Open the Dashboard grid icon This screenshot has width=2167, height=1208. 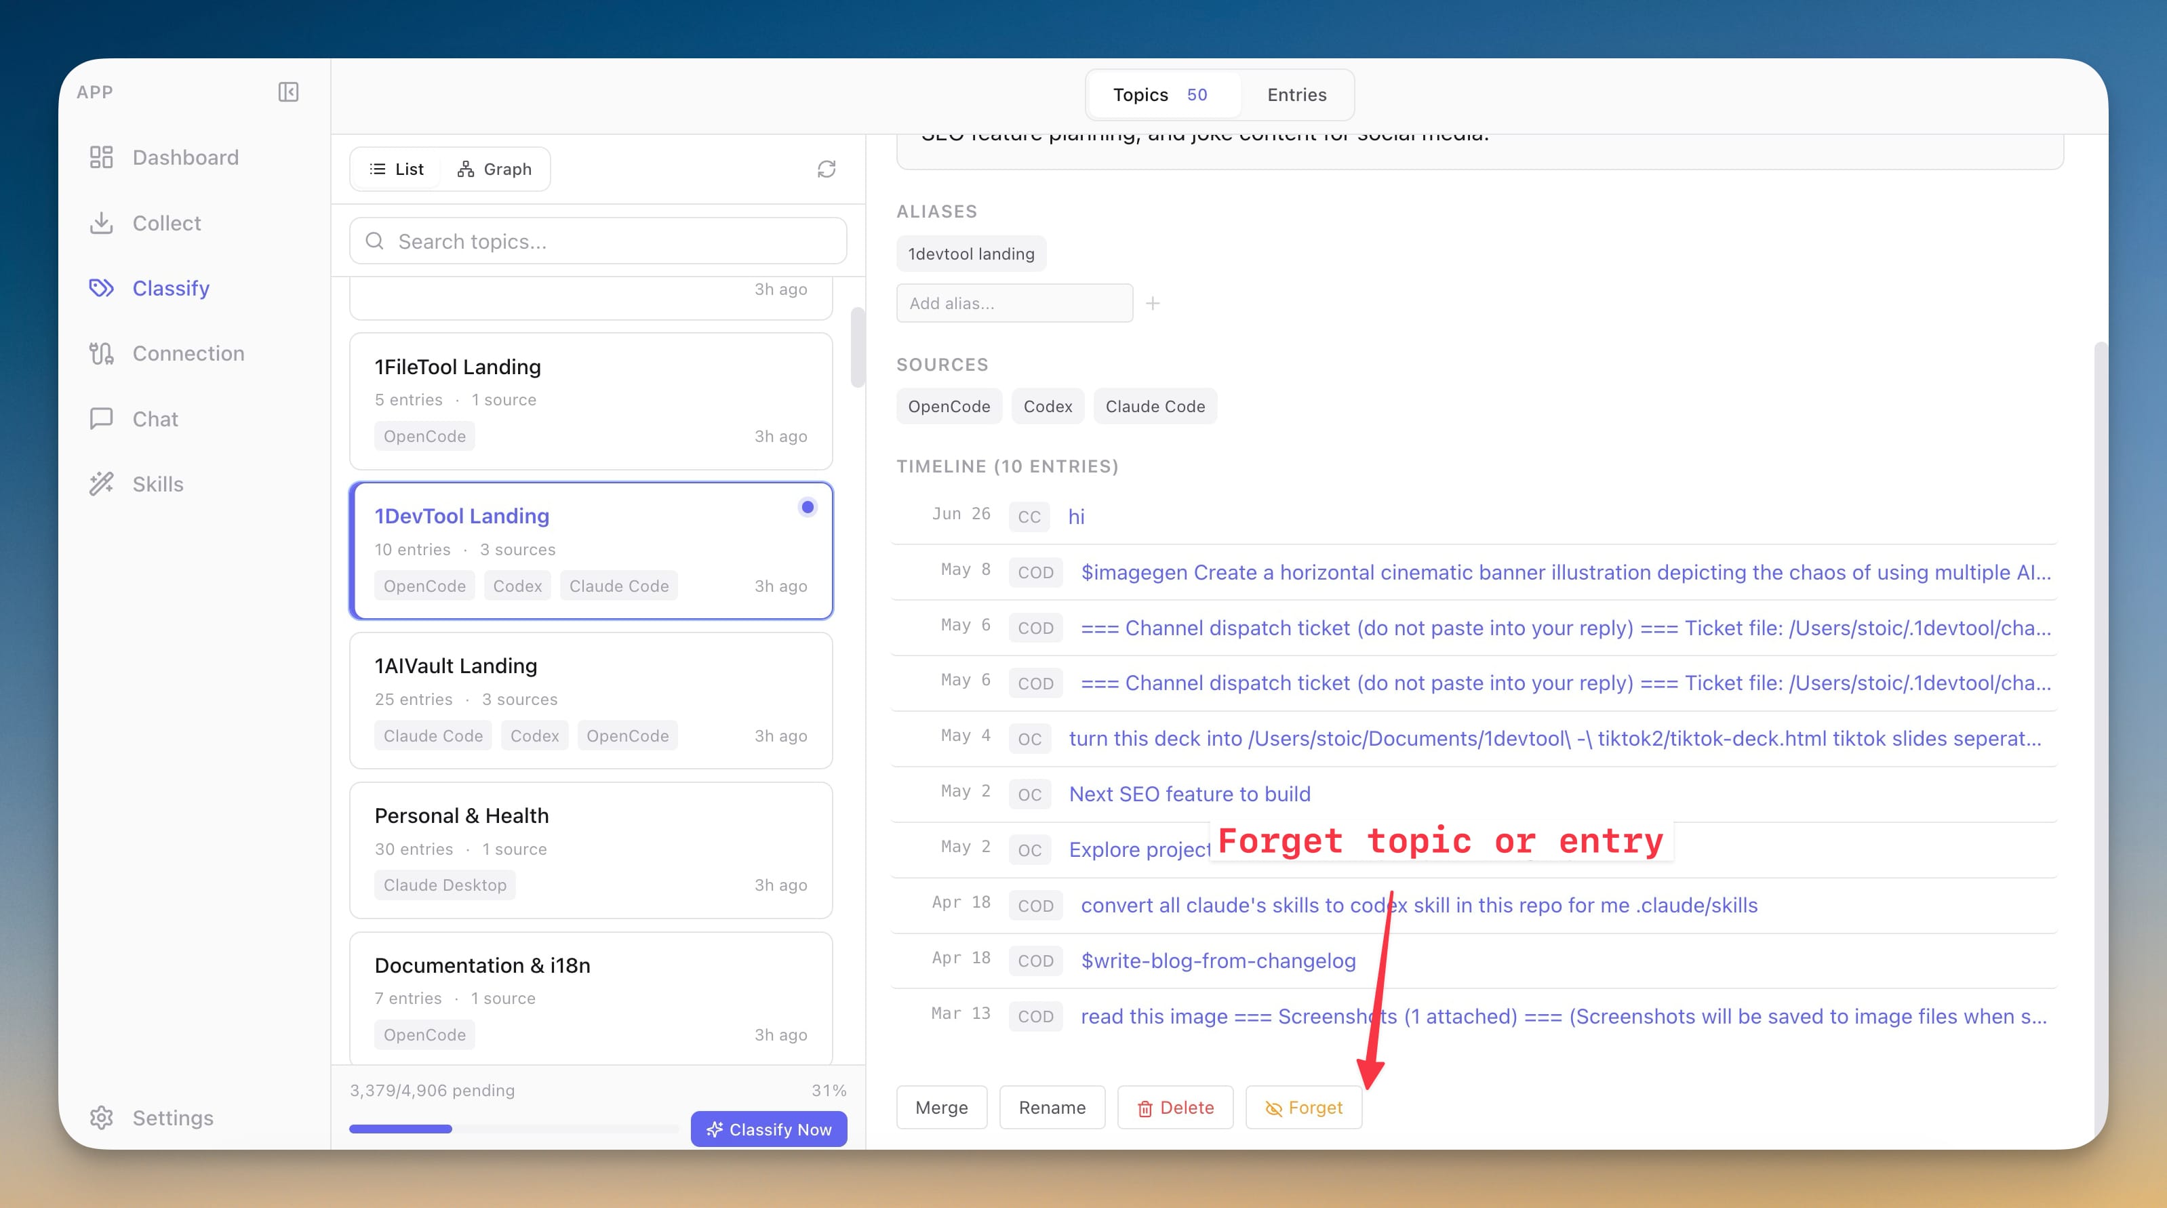[102, 157]
